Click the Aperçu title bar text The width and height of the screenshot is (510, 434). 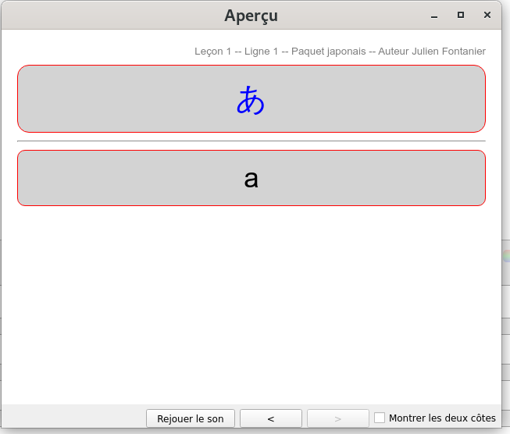tap(251, 16)
